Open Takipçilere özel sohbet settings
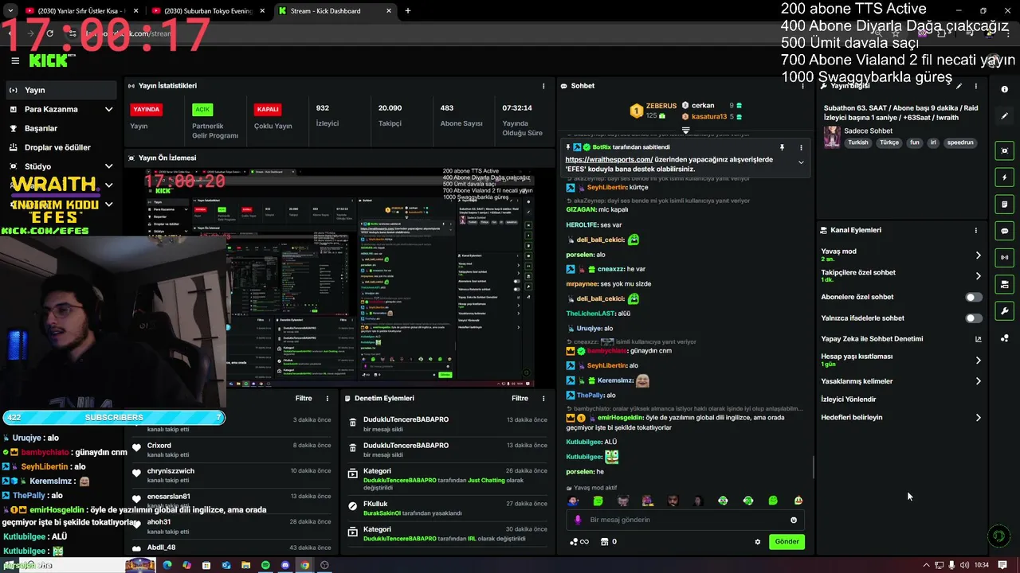This screenshot has width=1020, height=573. point(901,275)
